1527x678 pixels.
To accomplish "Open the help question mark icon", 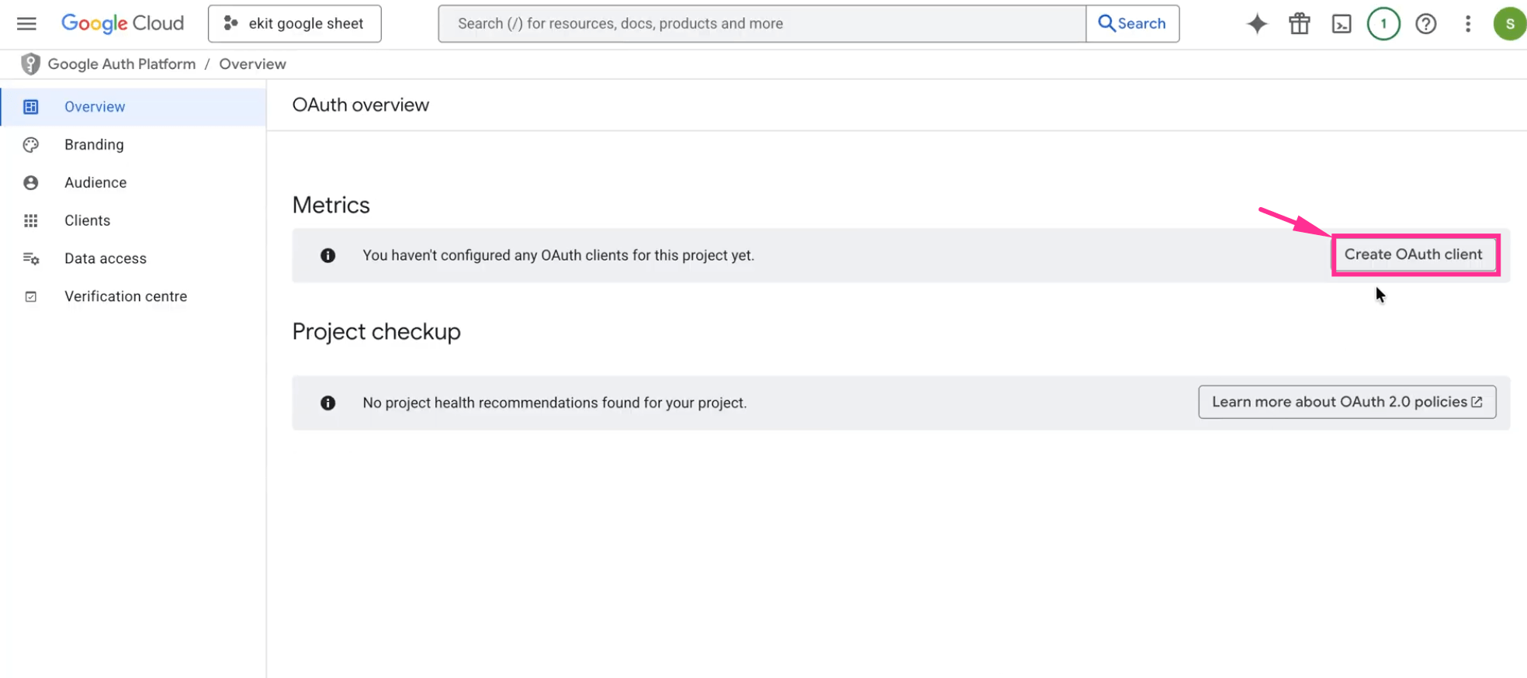I will [1426, 24].
